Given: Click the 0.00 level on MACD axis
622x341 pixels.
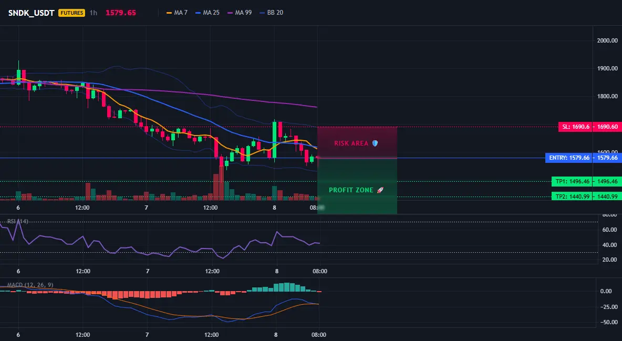Looking at the screenshot, I should (x=606, y=292).
